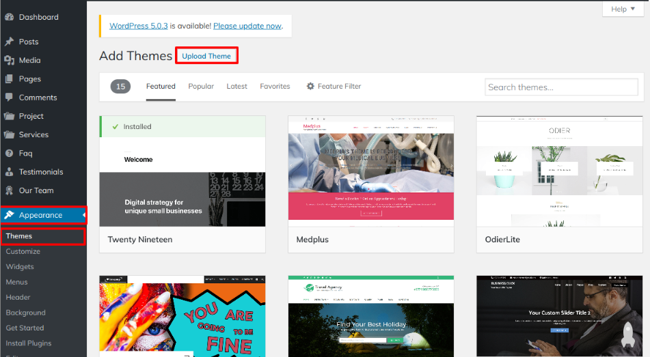Viewport: 650px width, 357px height.
Task: Click the Media library icon
Action: 9,60
